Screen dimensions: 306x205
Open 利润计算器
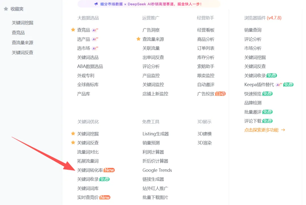(153, 152)
